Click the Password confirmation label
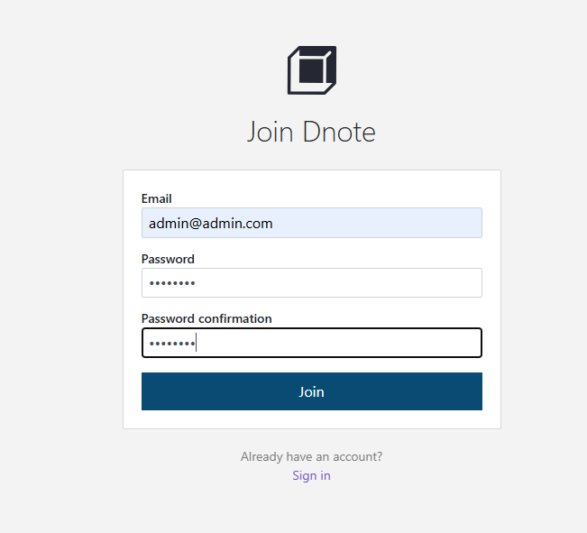 tap(206, 318)
